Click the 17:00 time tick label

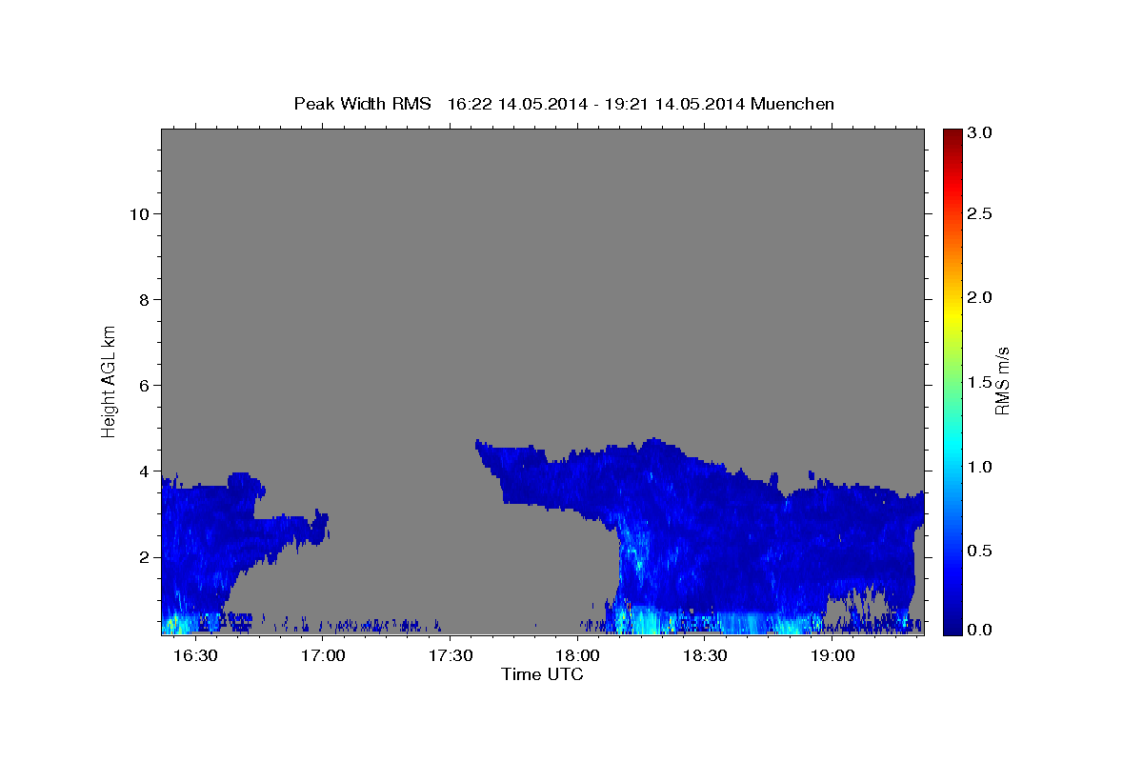click(323, 655)
